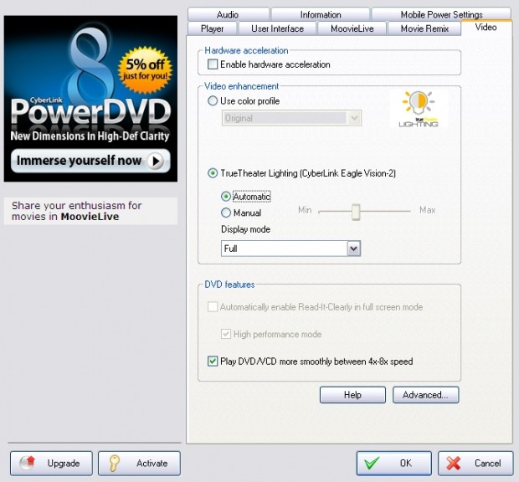Click the Share your enthusiasm MoovieLive link

(90, 211)
